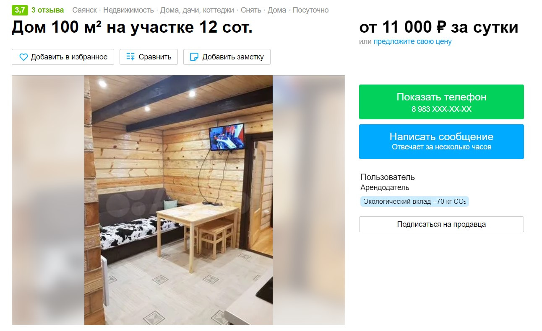Screen dimensions: 542x331
Task: Click Добавить заметку button
Action: (227, 57)
